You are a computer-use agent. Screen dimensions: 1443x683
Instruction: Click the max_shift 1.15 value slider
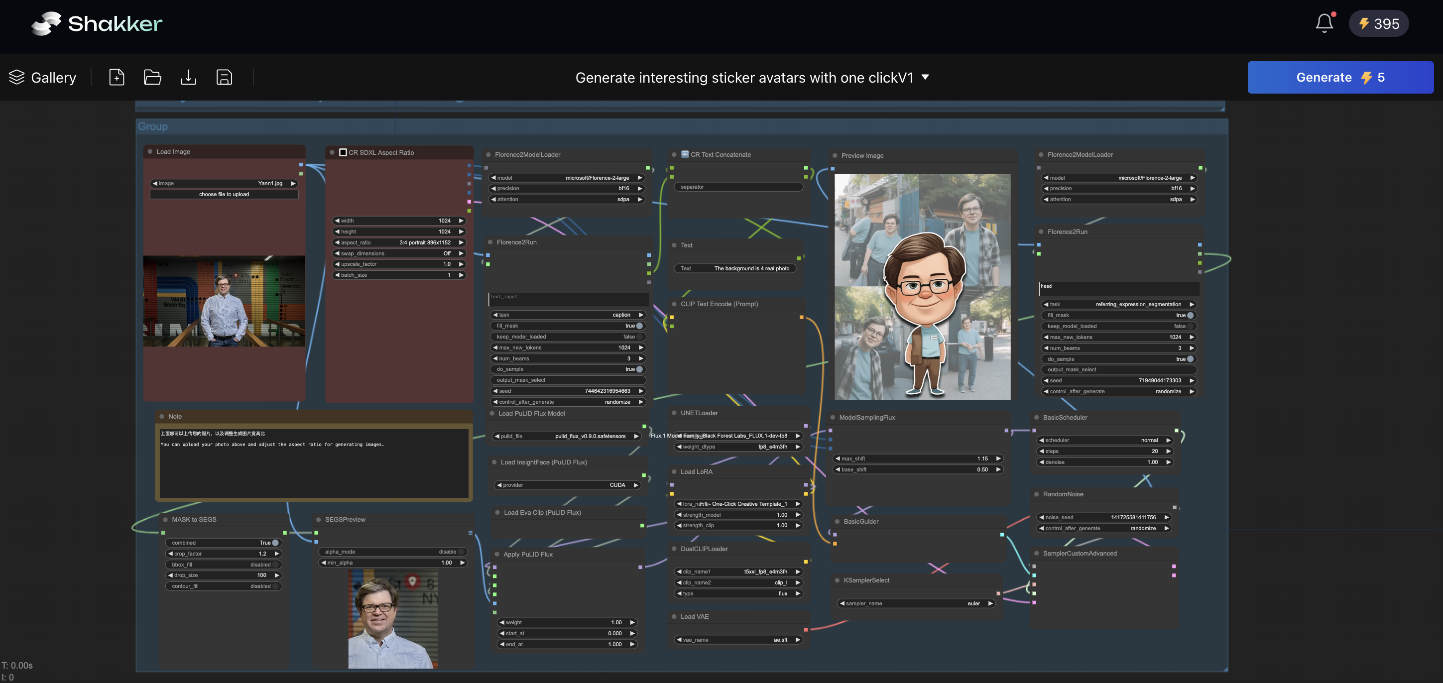click(917, 458)
